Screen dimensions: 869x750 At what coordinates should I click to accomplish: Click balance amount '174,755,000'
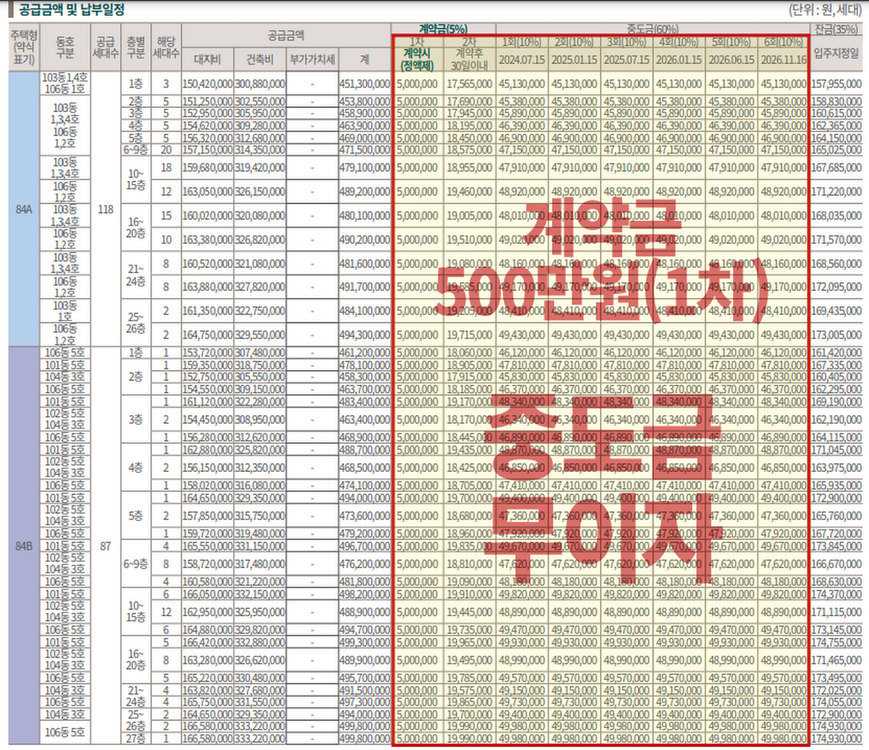pyautogui.click(x=836, y=642)
